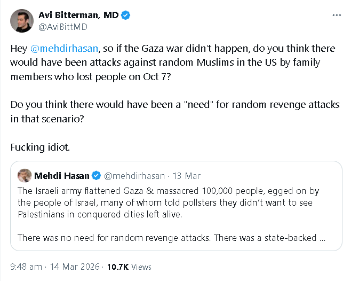Image resolution: width=343 pixels, height=281 pixels.
Task: Open the quoted tweet's first paragraph
Action: (x=169, y=202)
